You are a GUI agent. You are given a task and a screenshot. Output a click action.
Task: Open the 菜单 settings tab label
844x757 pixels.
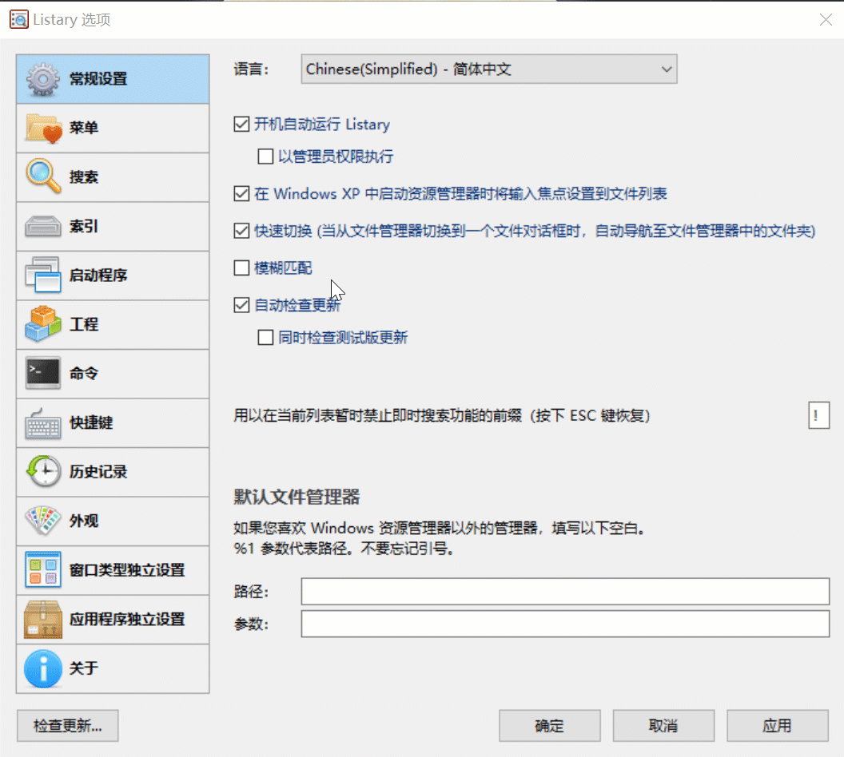(x=83, y=128)
